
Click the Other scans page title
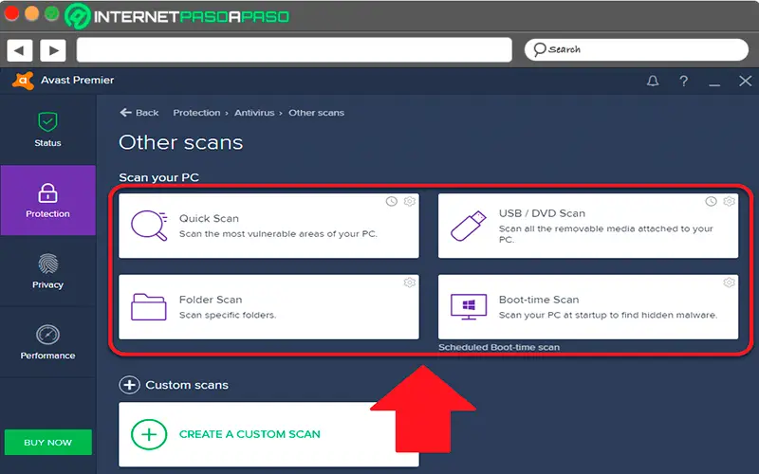point(180,142)
